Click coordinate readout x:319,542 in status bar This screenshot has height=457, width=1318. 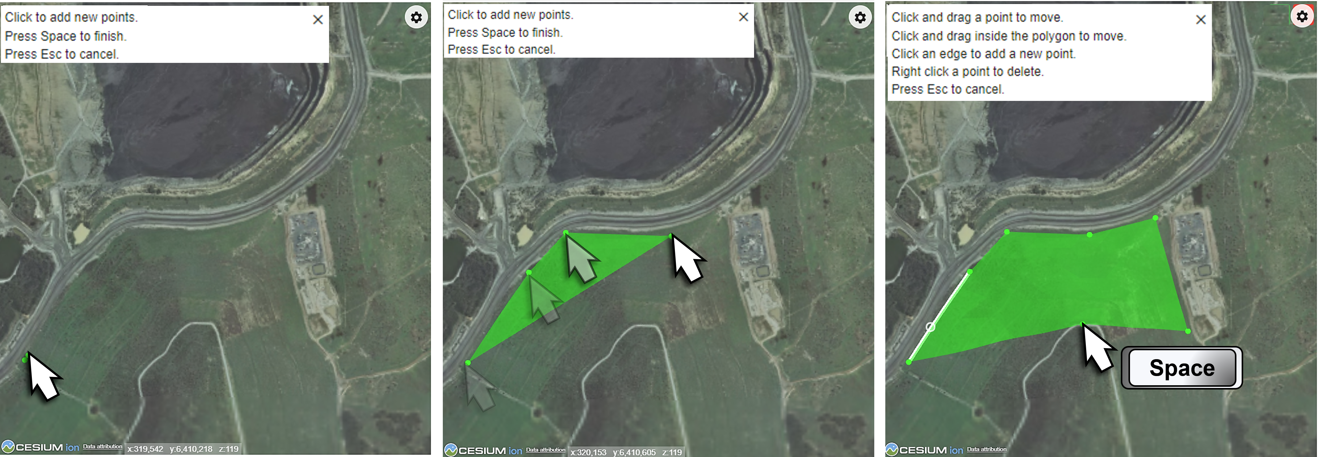(x=145, y=449)
